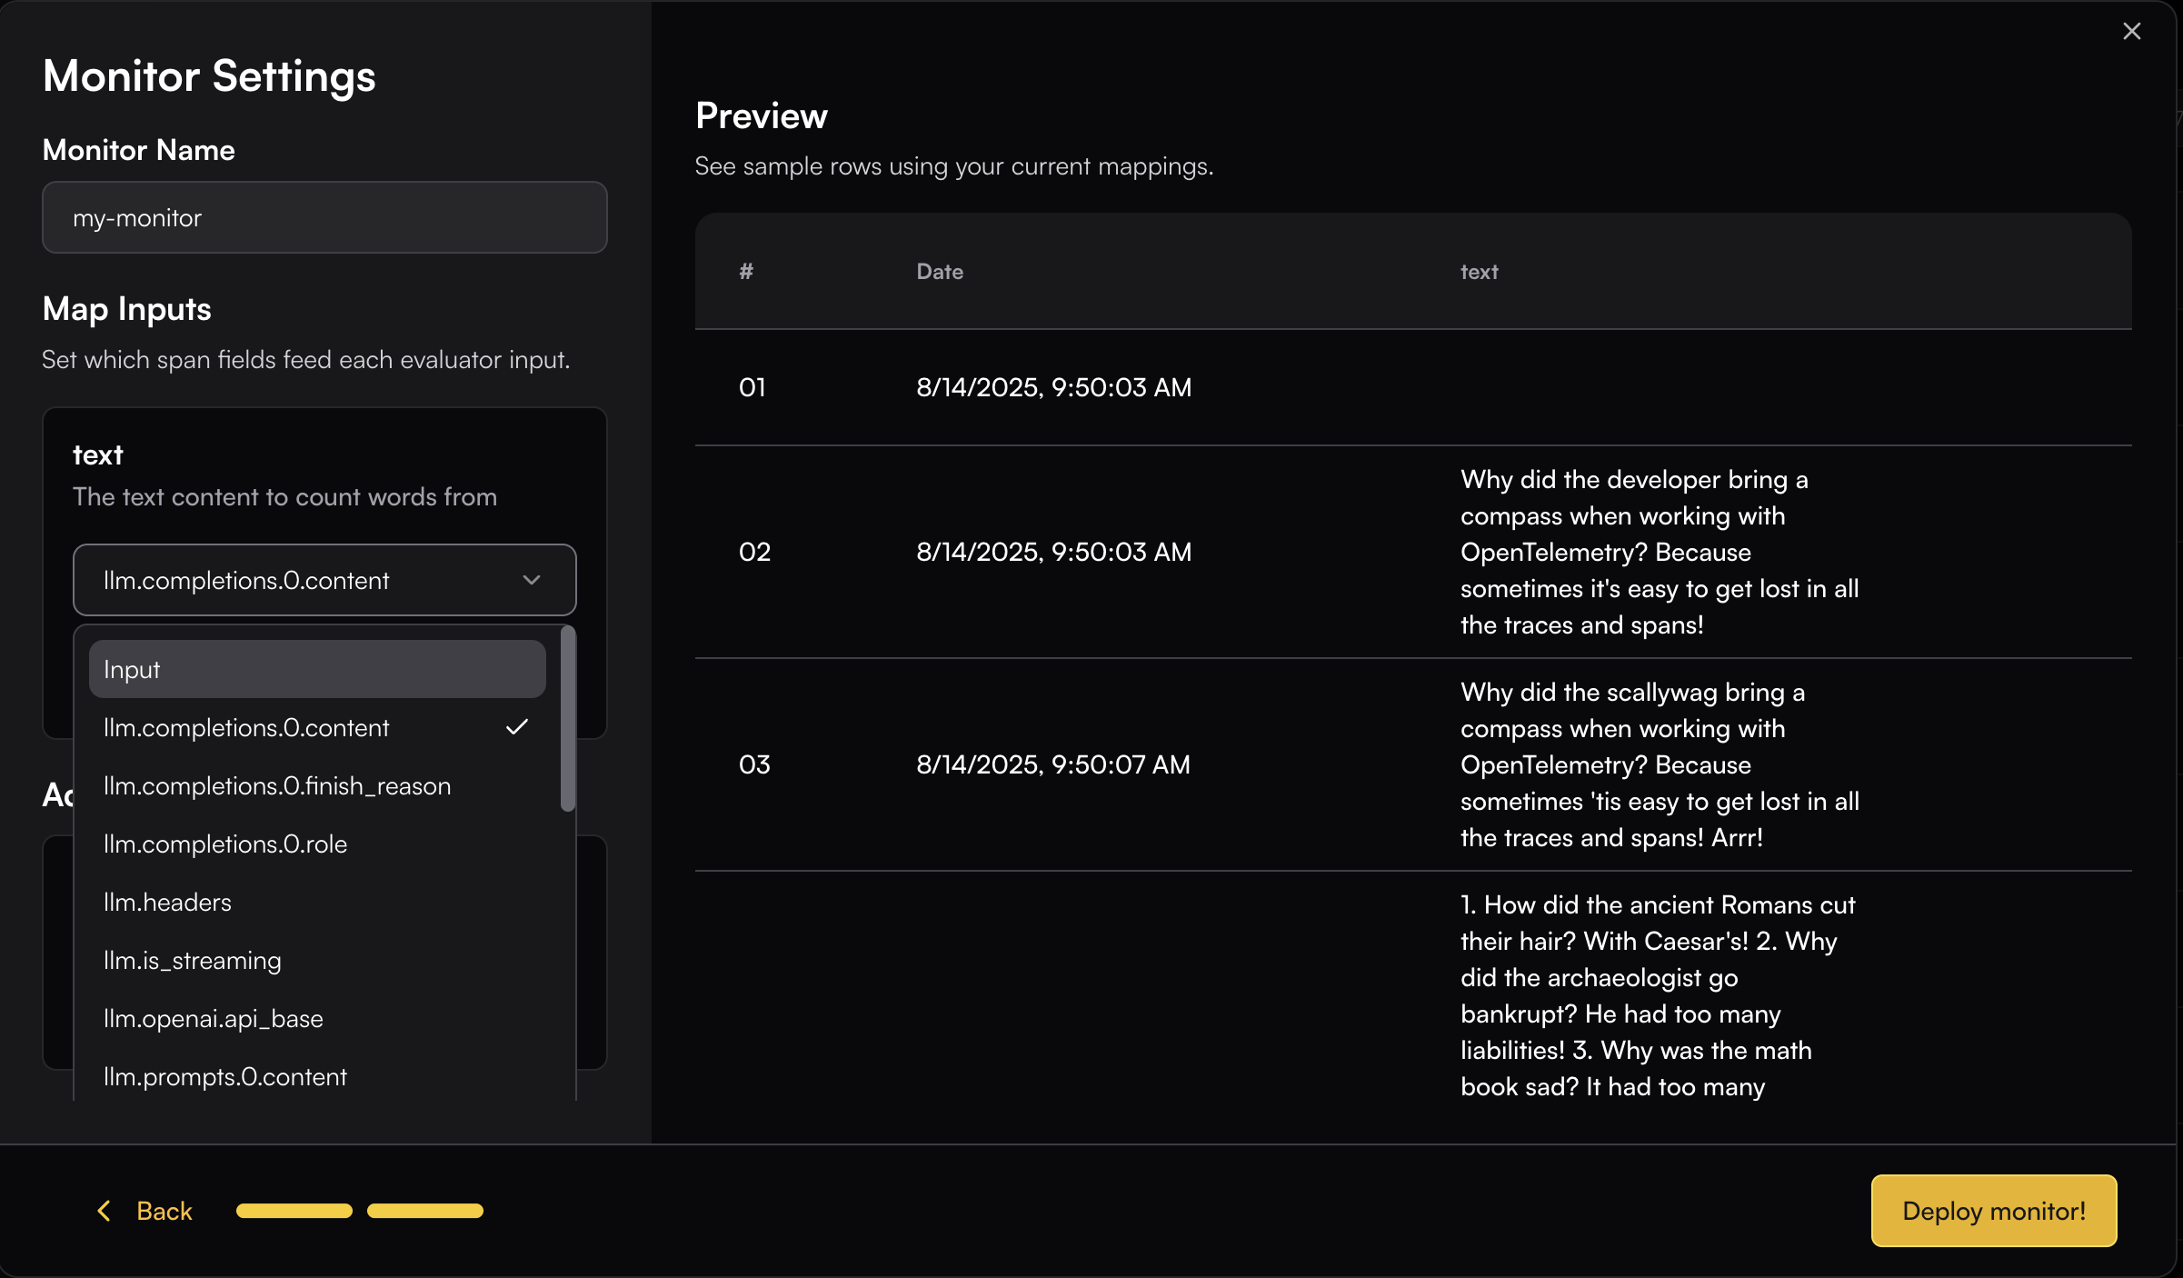Select llm.completions.0.finish_reason option

click(277, 786)
